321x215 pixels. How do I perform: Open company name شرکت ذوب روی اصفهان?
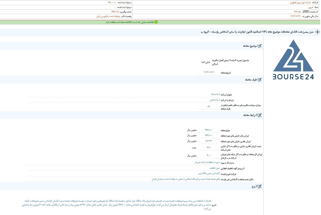point(300,3)
